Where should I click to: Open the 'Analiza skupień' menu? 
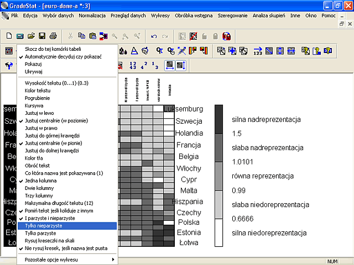click(x=269, y=15)
